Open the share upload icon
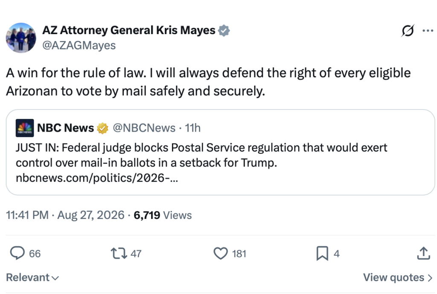Screen dimensions: 437x294 [424, 253]
